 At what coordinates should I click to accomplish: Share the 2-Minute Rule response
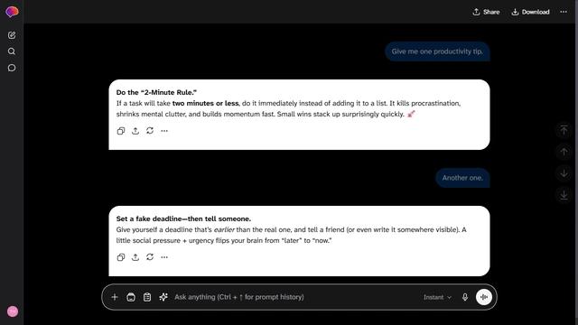tap(135, 131)
